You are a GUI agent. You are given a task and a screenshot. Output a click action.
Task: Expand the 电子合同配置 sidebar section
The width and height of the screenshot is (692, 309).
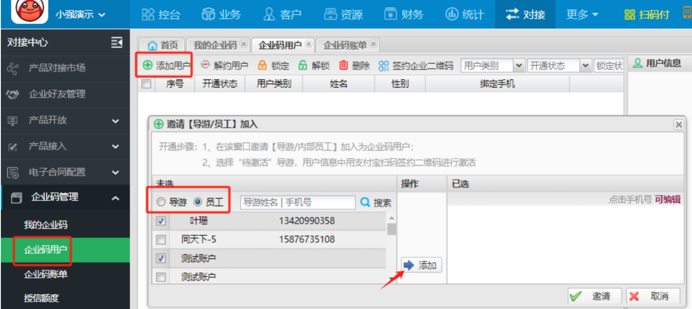pos(65,172)
